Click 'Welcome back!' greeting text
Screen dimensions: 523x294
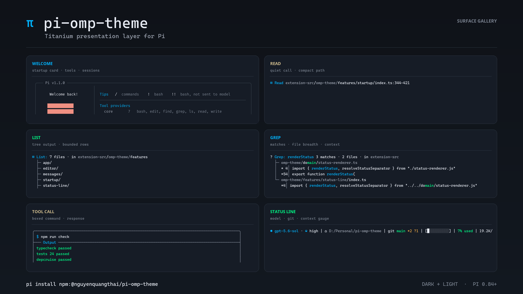tap(64, 94)
